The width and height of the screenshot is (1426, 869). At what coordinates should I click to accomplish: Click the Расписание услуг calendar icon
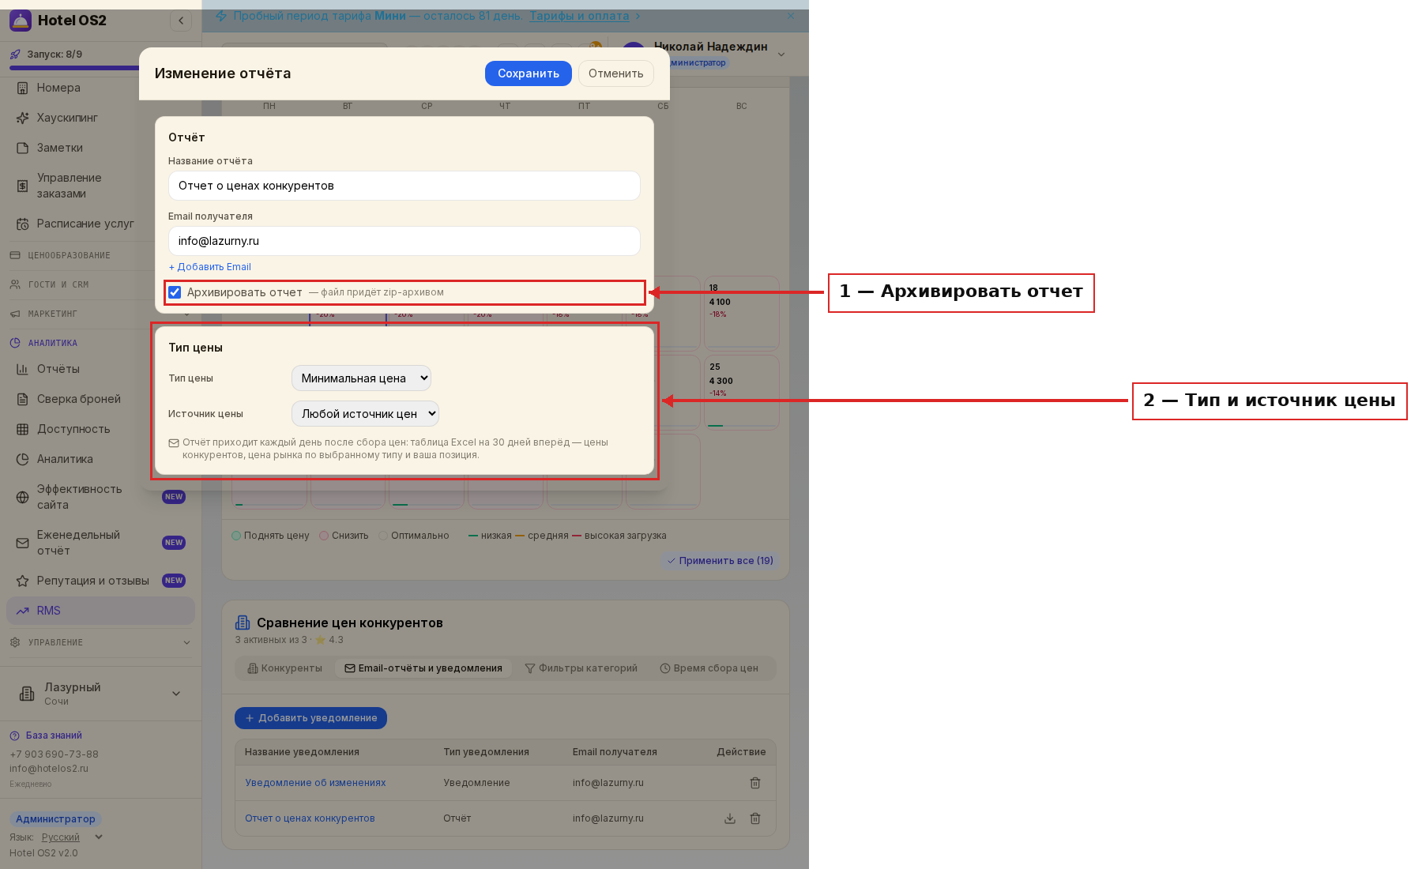(x=23, y=224)
